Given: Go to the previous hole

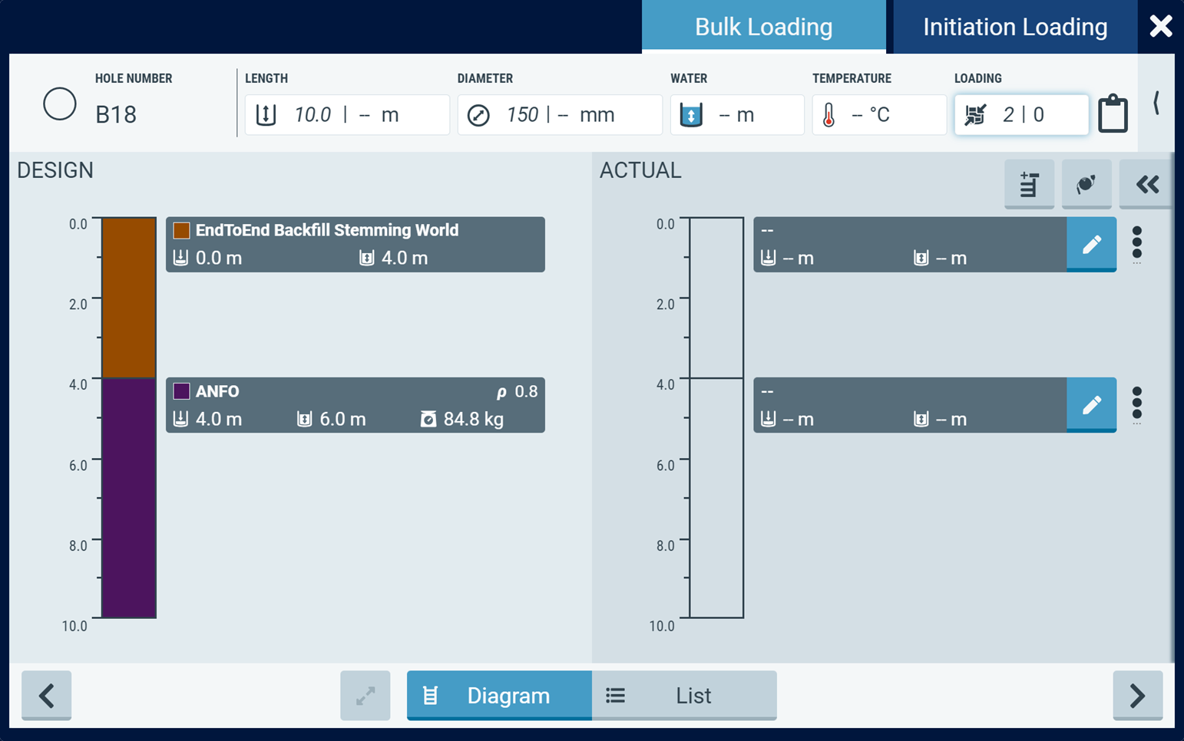Looking at the screenshot, I should point(46,696).
